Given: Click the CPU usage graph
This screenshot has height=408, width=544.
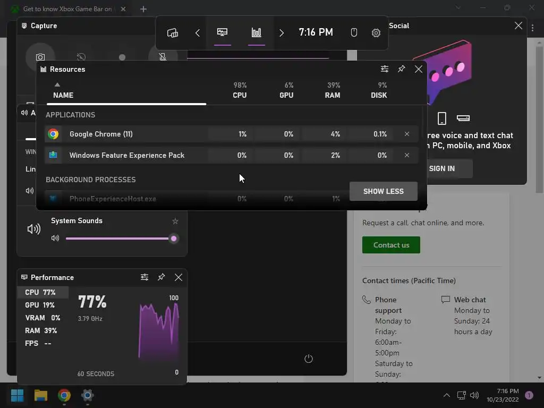Looking at the screenshot, I should coord(159,330).
